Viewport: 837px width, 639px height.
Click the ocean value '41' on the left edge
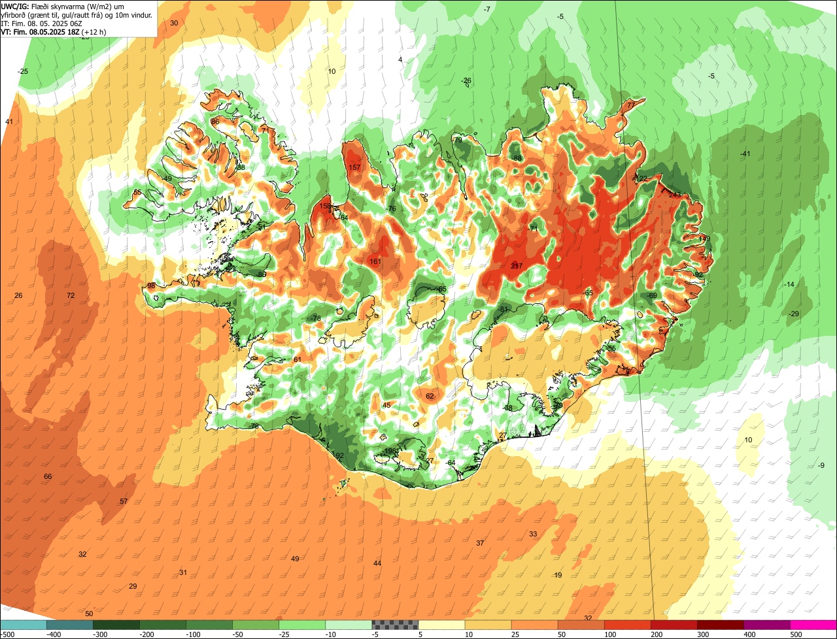(9, 122)
